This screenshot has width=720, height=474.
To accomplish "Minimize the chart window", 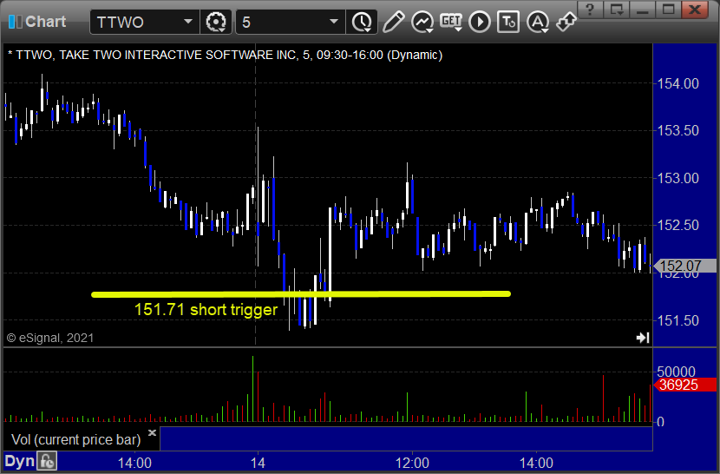I will click(642, 10).
